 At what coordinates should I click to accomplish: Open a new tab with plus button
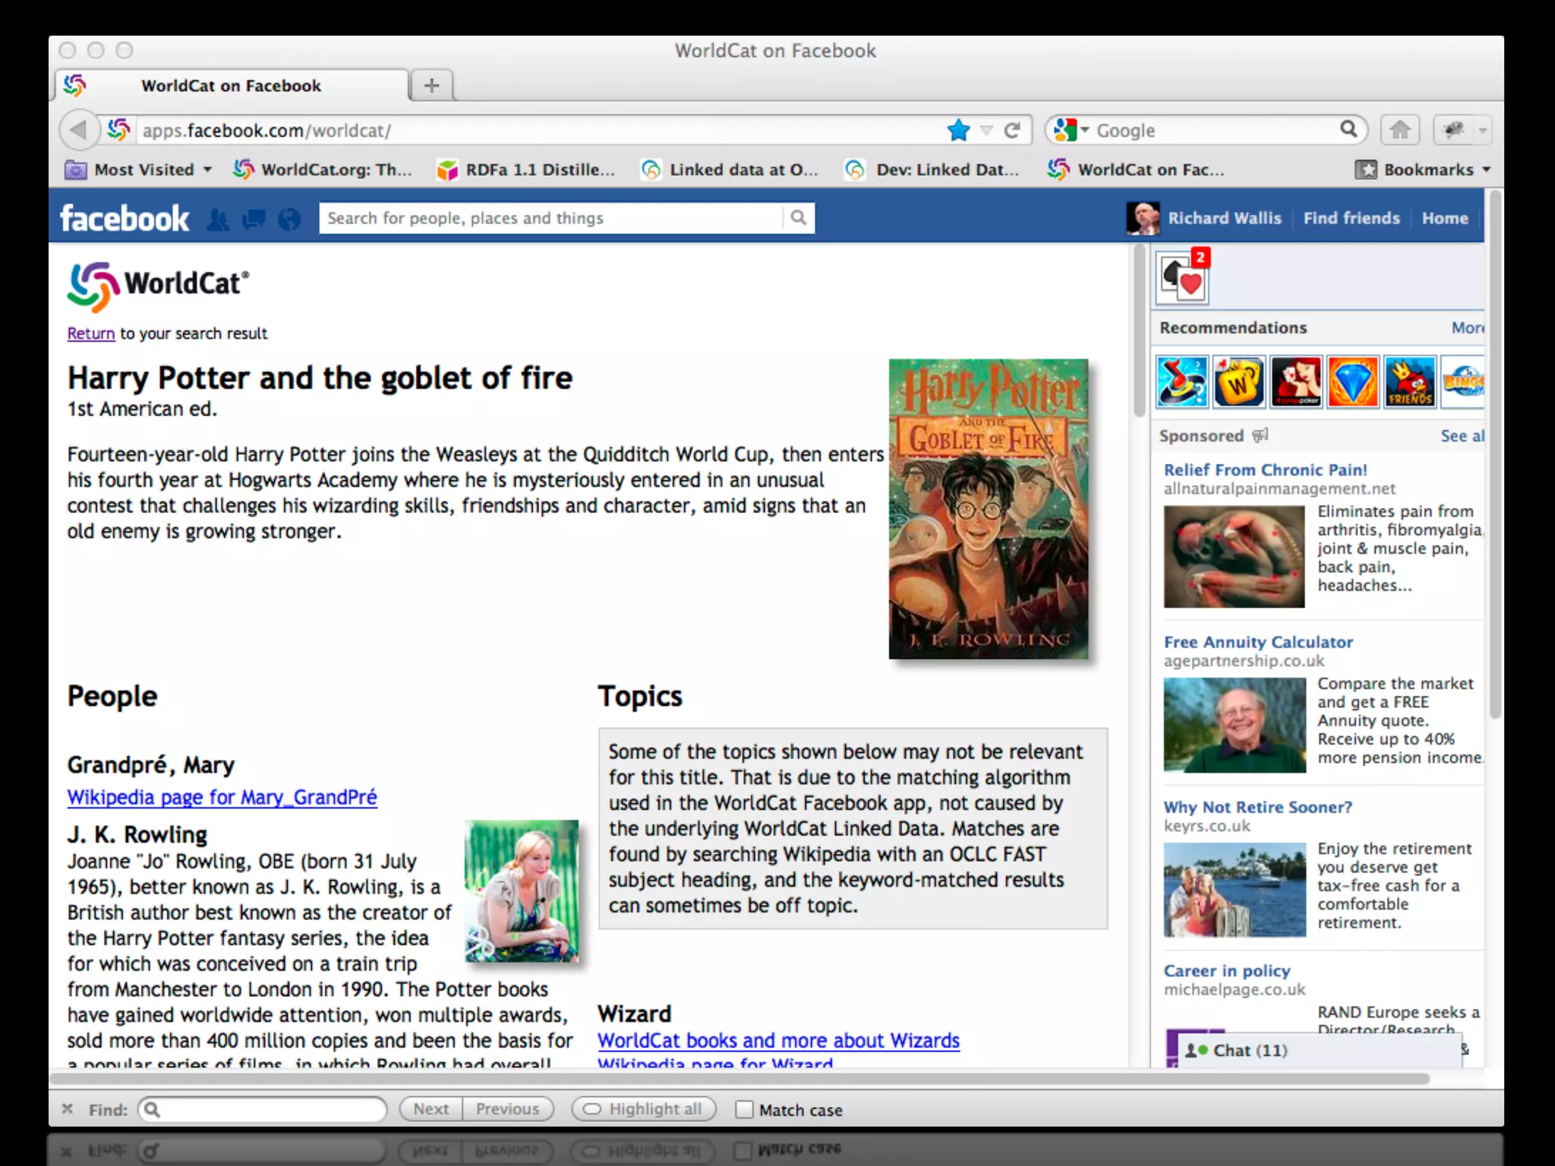pos(431,85)
